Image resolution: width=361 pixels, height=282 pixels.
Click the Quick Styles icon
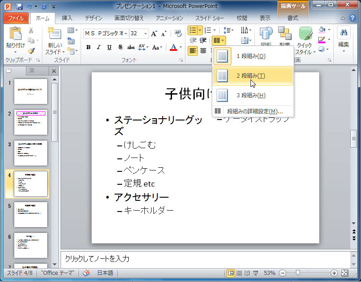(306, 33)
